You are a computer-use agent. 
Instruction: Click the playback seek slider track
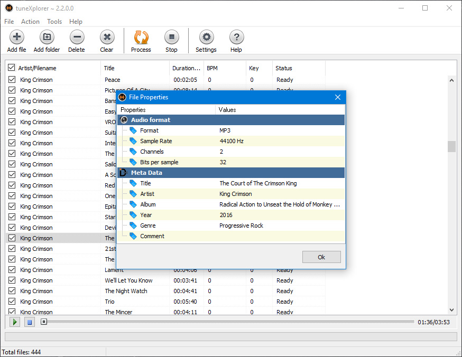[x=230, y=322]
